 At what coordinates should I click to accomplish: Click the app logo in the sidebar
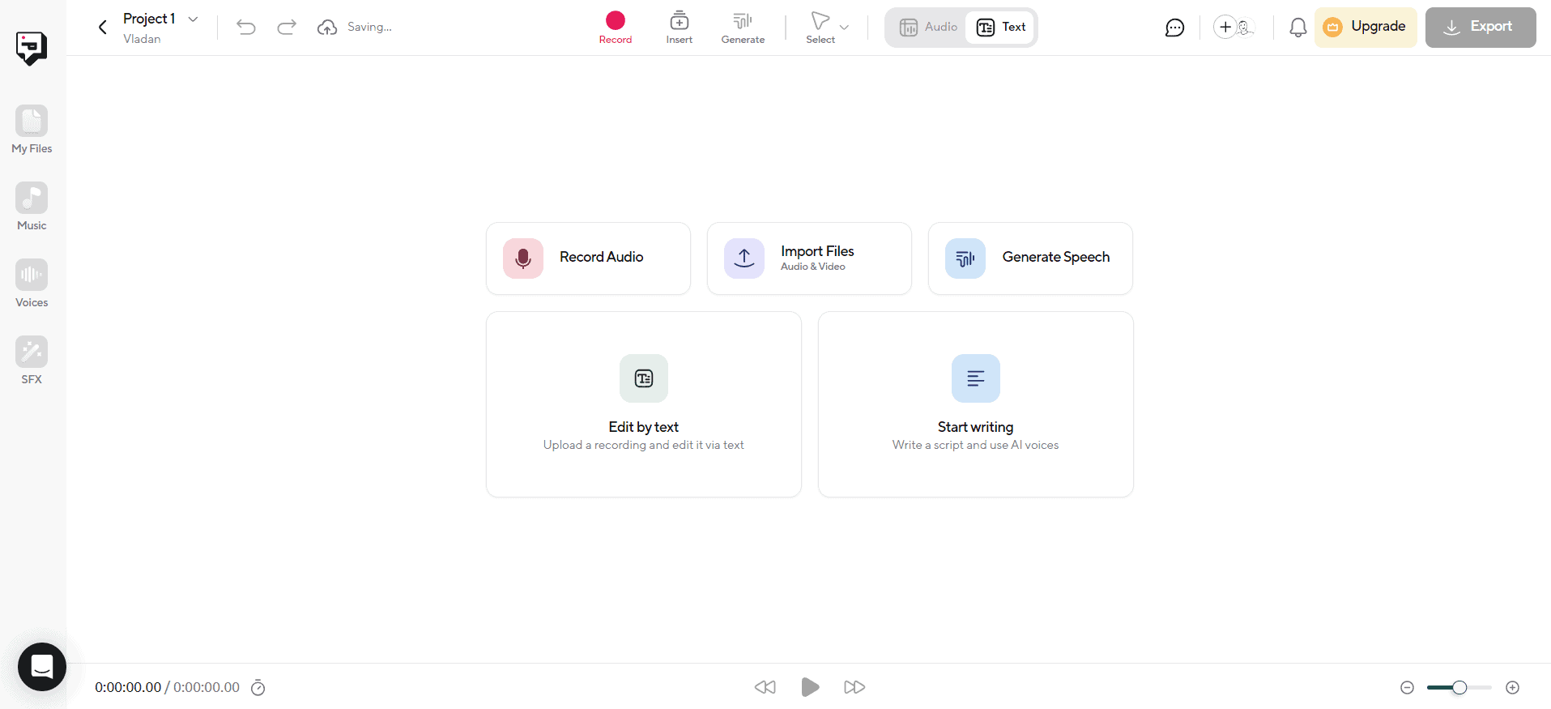pos(32,48)
